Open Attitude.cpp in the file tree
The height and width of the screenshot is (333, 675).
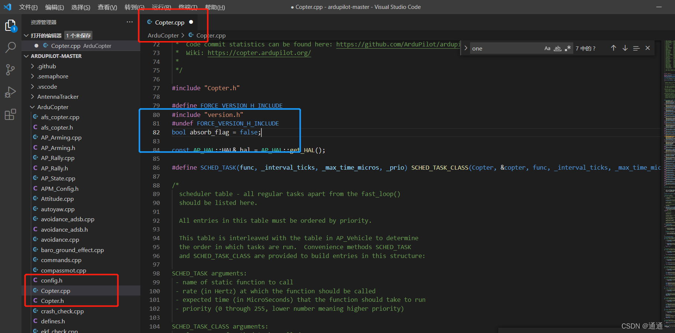[x=81, y=199]
